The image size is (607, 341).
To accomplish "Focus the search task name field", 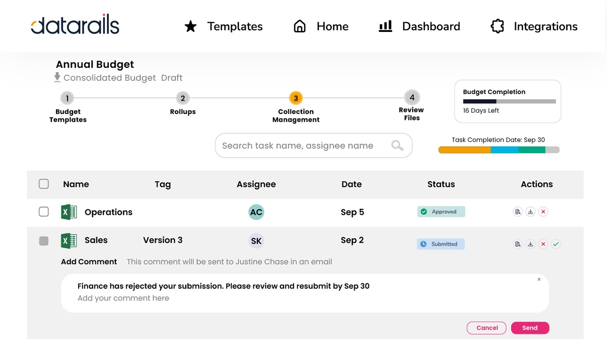I will coord(298,146).
